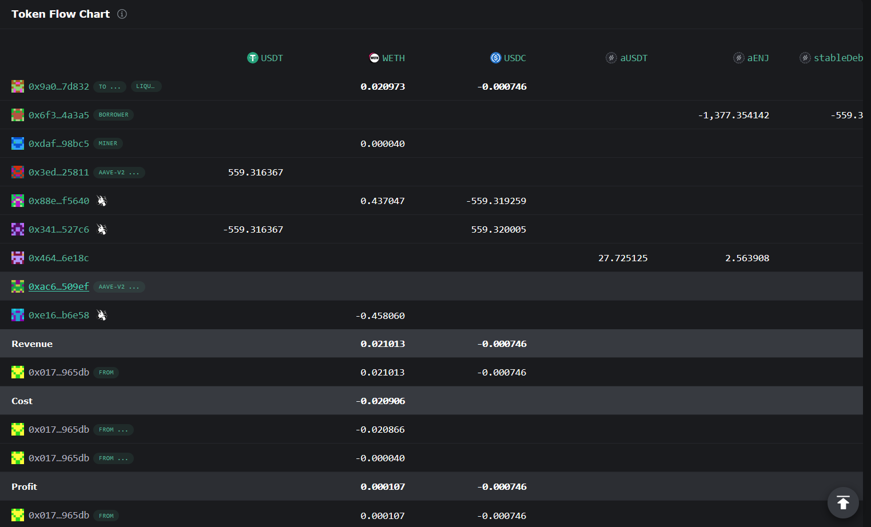Screen dimensions: 871x527
Task: Expand the AAVE-V2 ... tag of 0x3ed…25811
Action: pos(119,172)
